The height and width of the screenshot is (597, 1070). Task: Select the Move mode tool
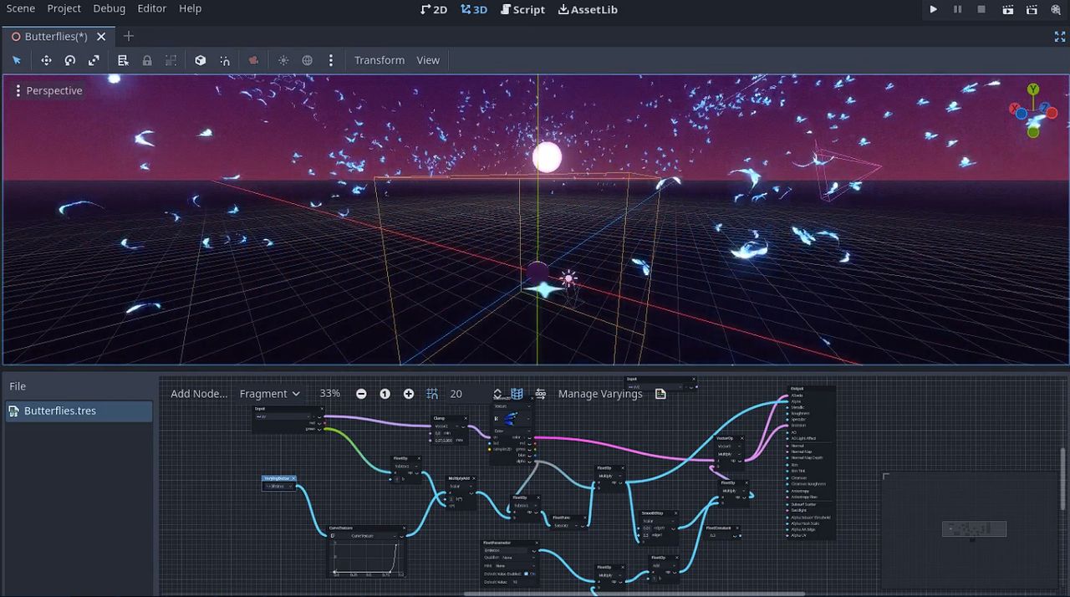pyautogui.click(x=46, y=60)
